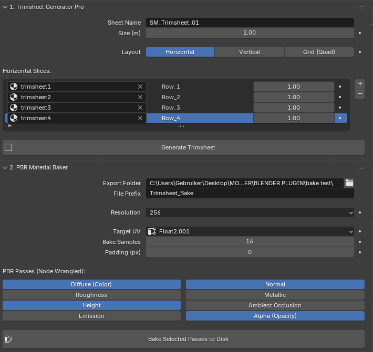Expand the slice list filter triangle
The height and width of the screenshot is (352, 373).
(x=10, y=126)
